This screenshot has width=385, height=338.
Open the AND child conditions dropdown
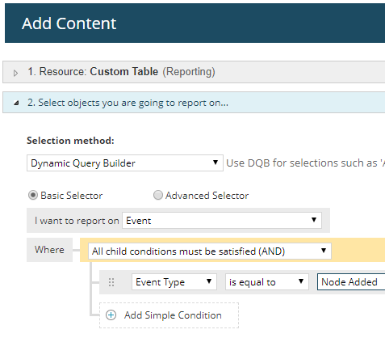[x=210, y=251]
